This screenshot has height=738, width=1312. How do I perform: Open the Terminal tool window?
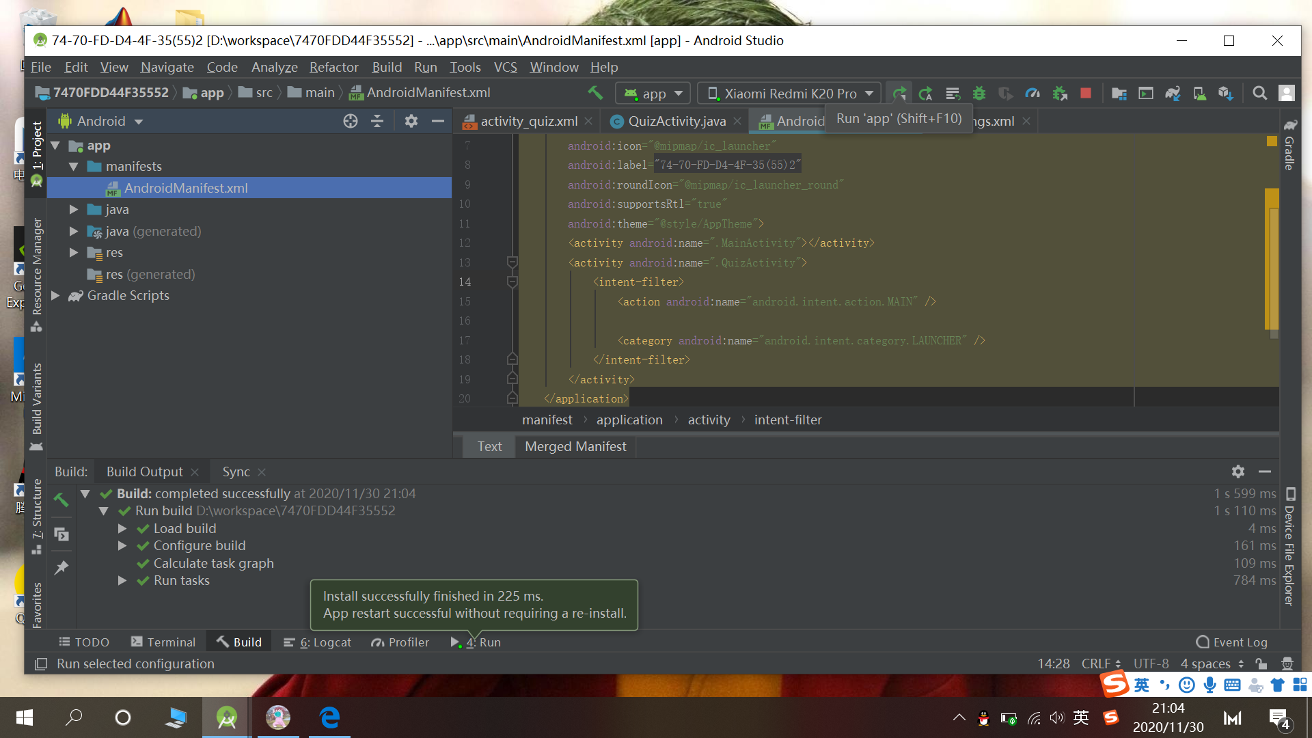coord(163,642)
